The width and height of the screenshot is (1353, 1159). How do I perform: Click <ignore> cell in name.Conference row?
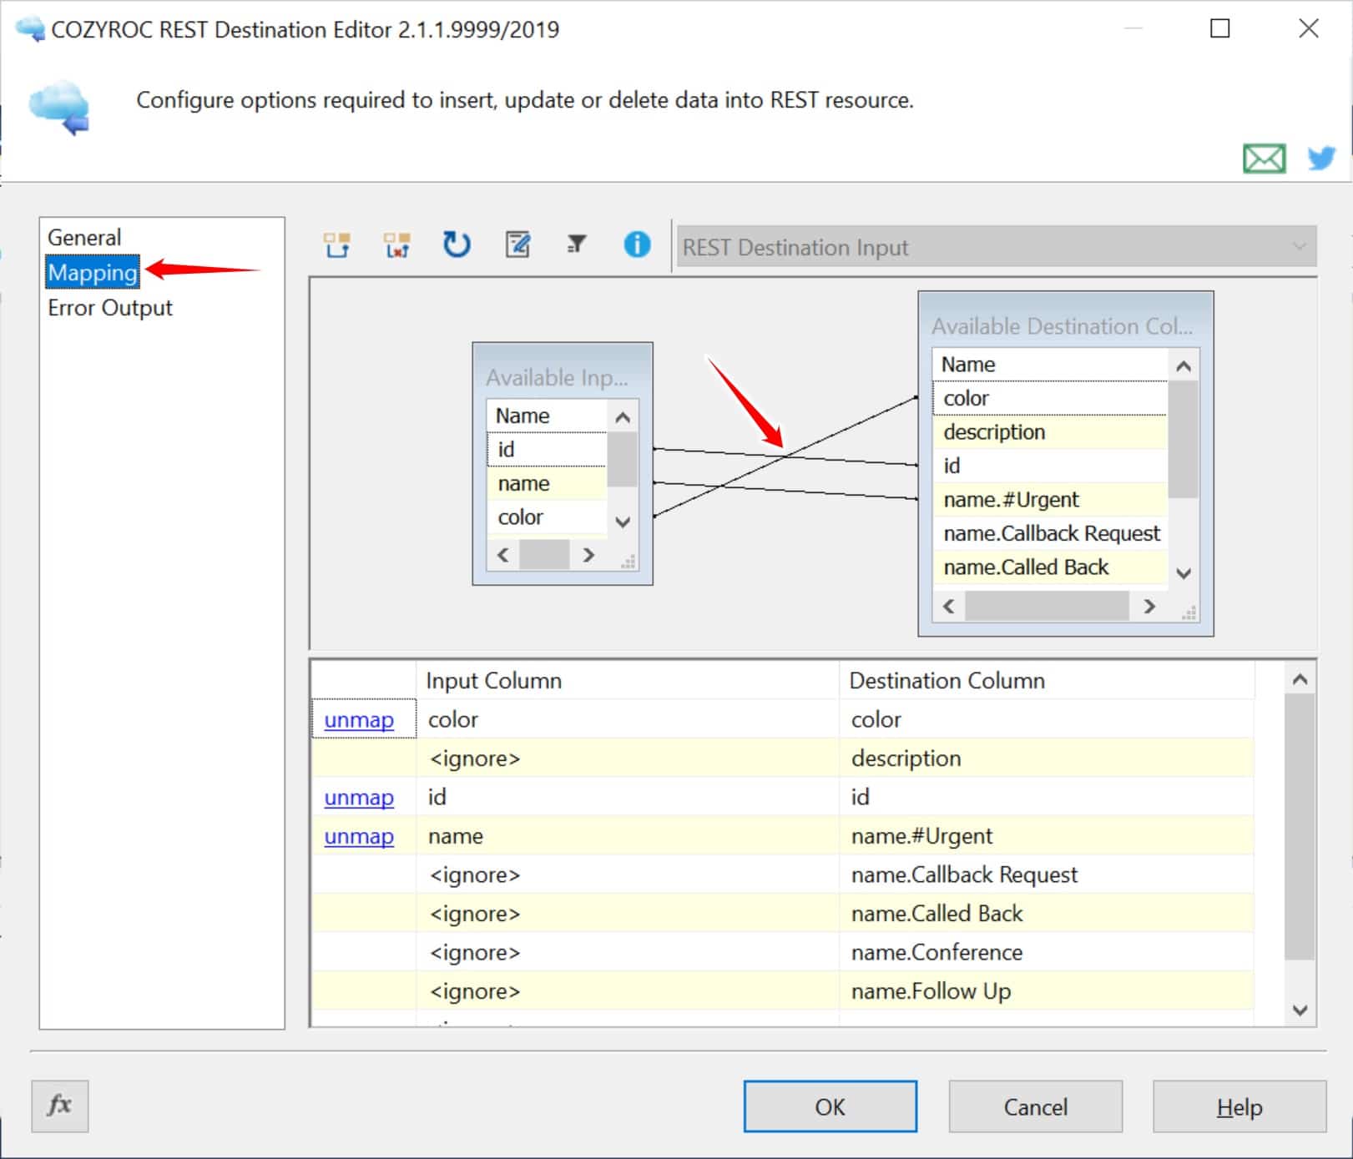[x=628, y=952]
